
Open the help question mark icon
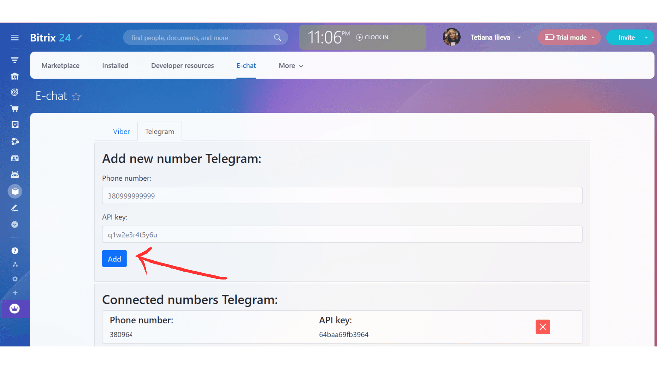click(x=15, y=251)
